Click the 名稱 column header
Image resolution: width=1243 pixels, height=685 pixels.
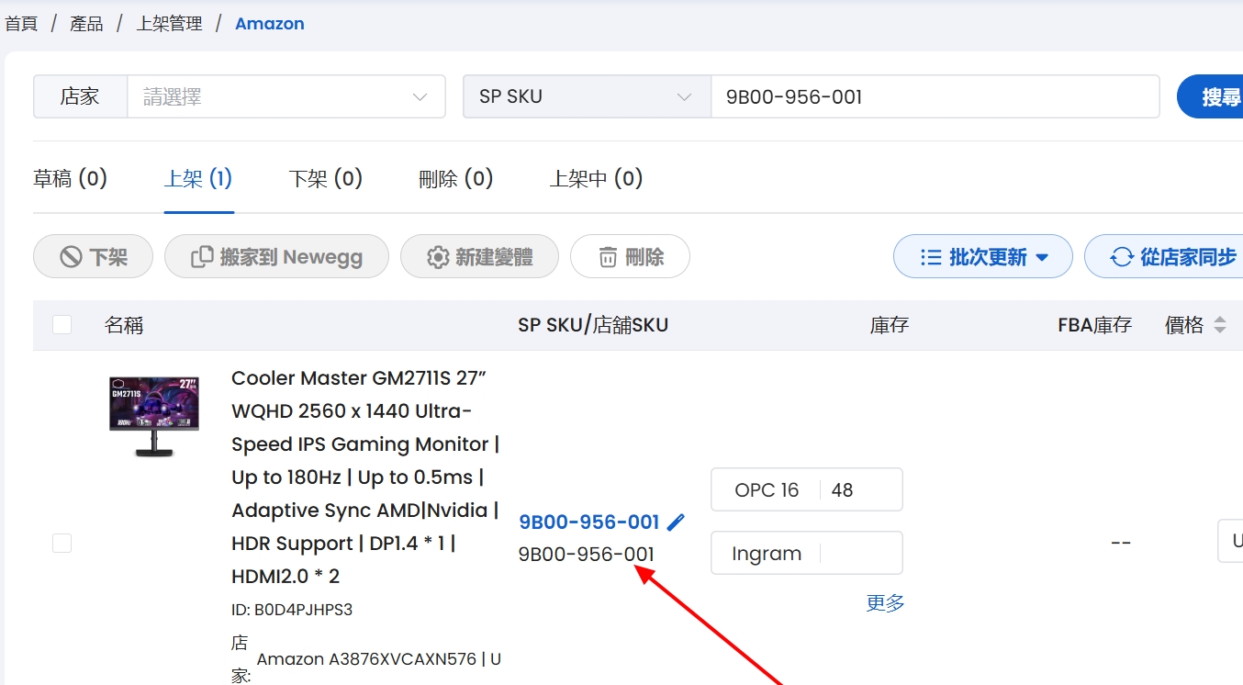pos(124,325)
